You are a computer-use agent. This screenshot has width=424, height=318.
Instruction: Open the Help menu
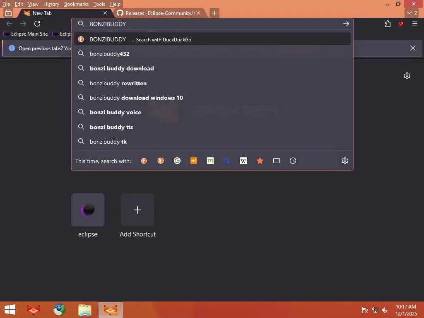115,4
